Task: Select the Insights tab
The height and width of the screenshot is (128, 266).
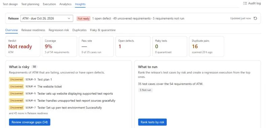Action: coord(80,4)
